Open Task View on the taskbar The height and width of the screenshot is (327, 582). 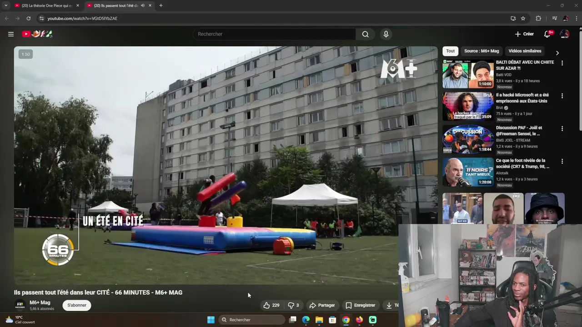pyautogui.click(x=293, y=320)
